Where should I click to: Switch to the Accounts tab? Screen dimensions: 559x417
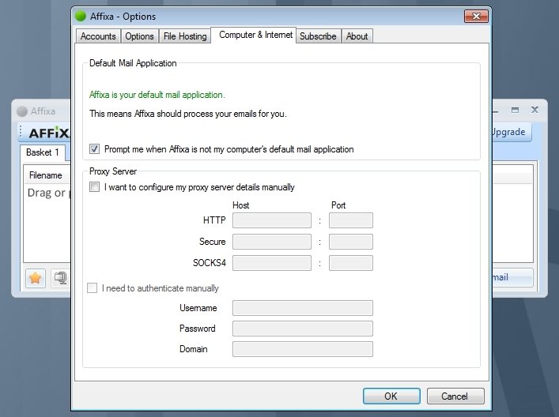pyautogui.click(x=98, y=36)
